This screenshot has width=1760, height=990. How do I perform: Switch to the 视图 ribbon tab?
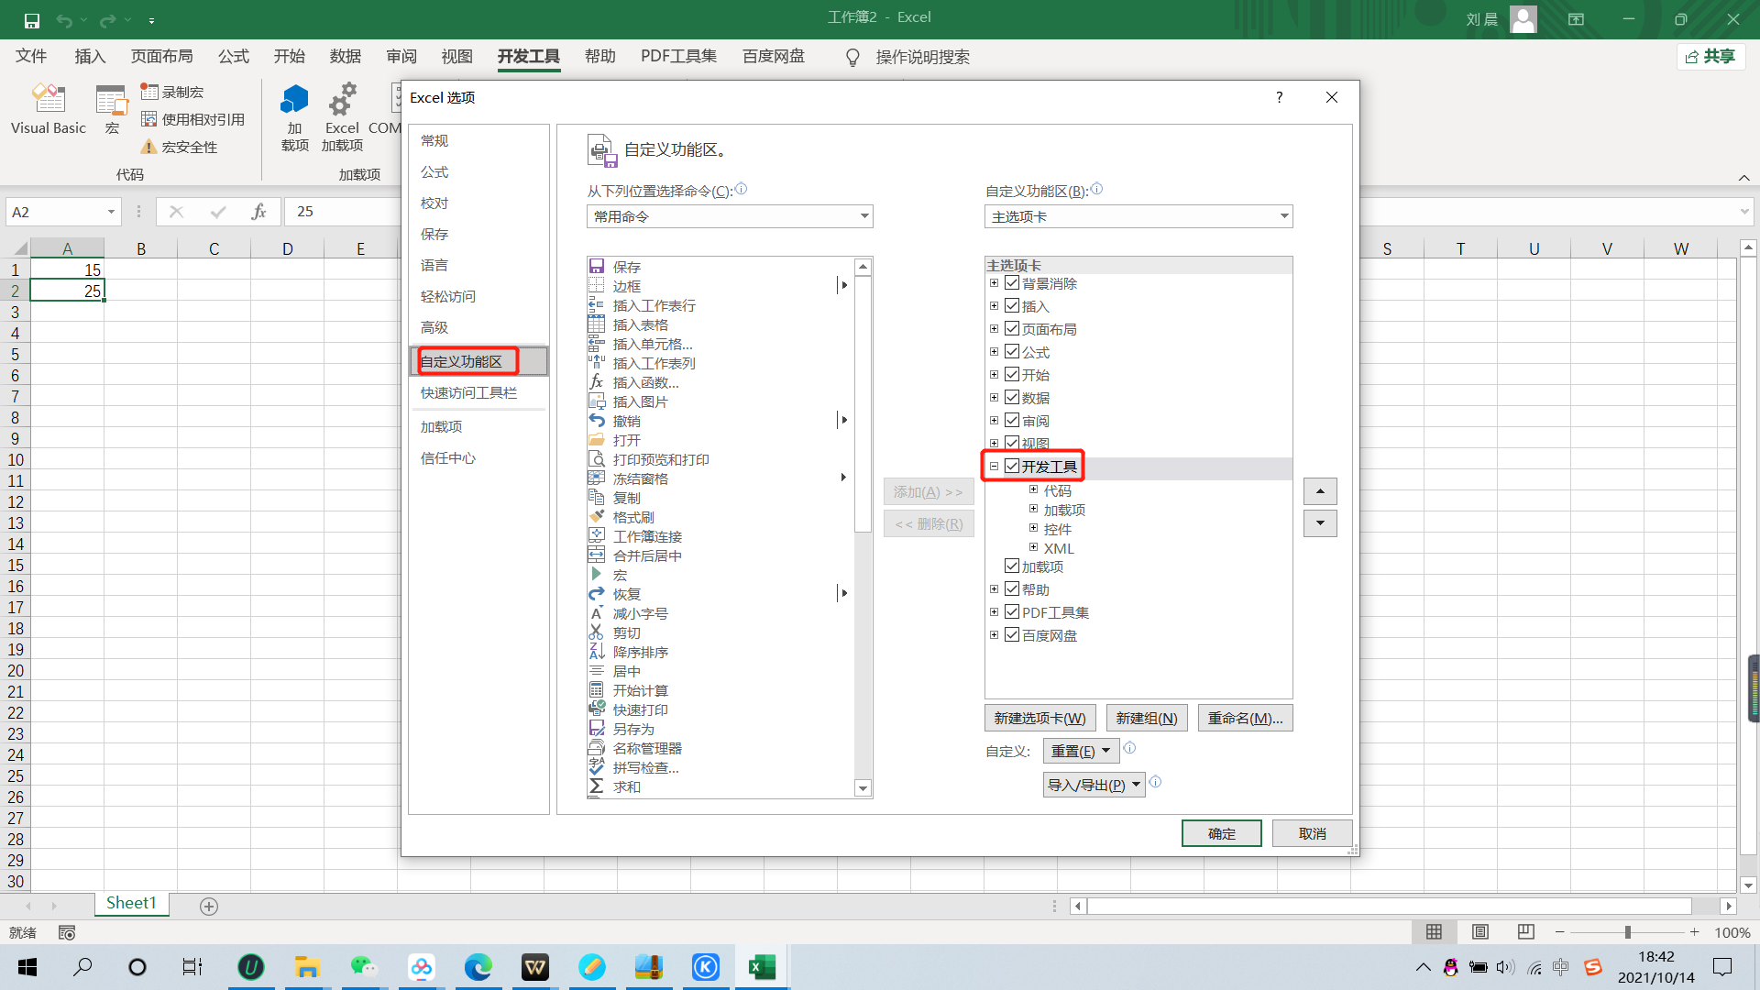[456, 57]
